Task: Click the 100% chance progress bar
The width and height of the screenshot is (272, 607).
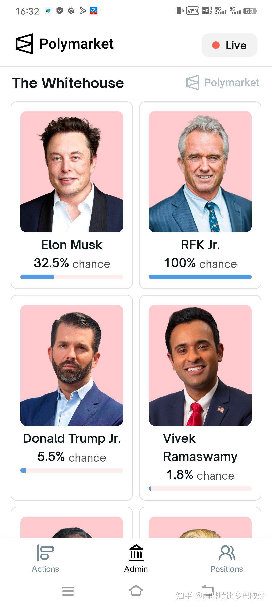Action: [200, 277]
